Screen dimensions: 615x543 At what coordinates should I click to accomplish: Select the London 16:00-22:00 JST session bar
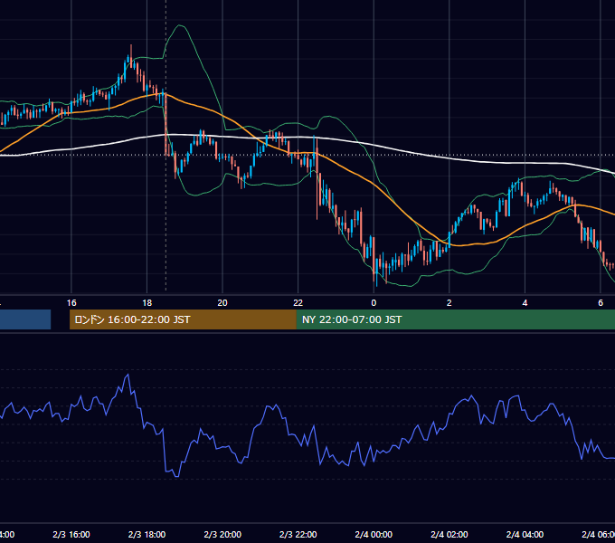point(183,319)
